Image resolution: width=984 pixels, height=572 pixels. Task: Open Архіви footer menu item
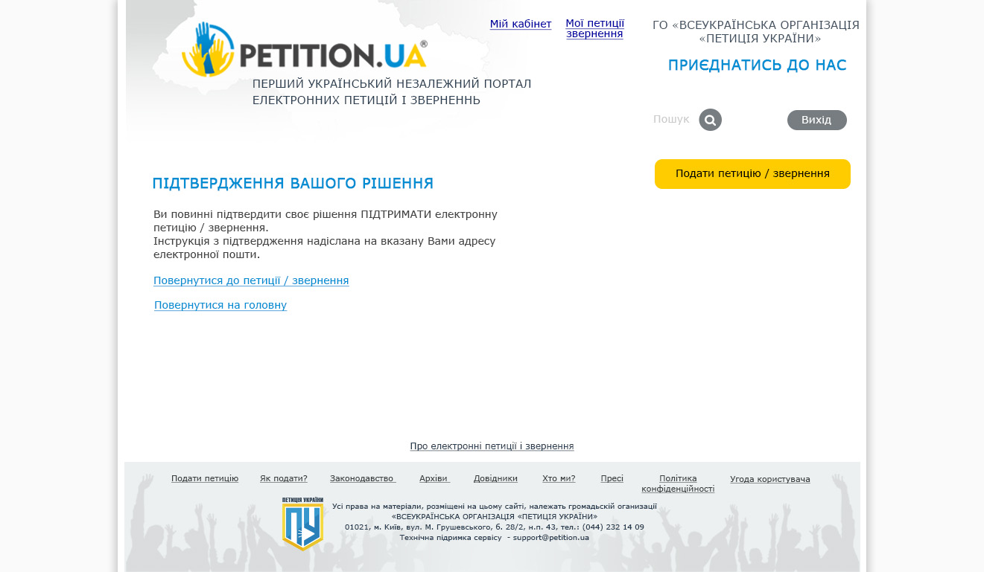point(435,478)
